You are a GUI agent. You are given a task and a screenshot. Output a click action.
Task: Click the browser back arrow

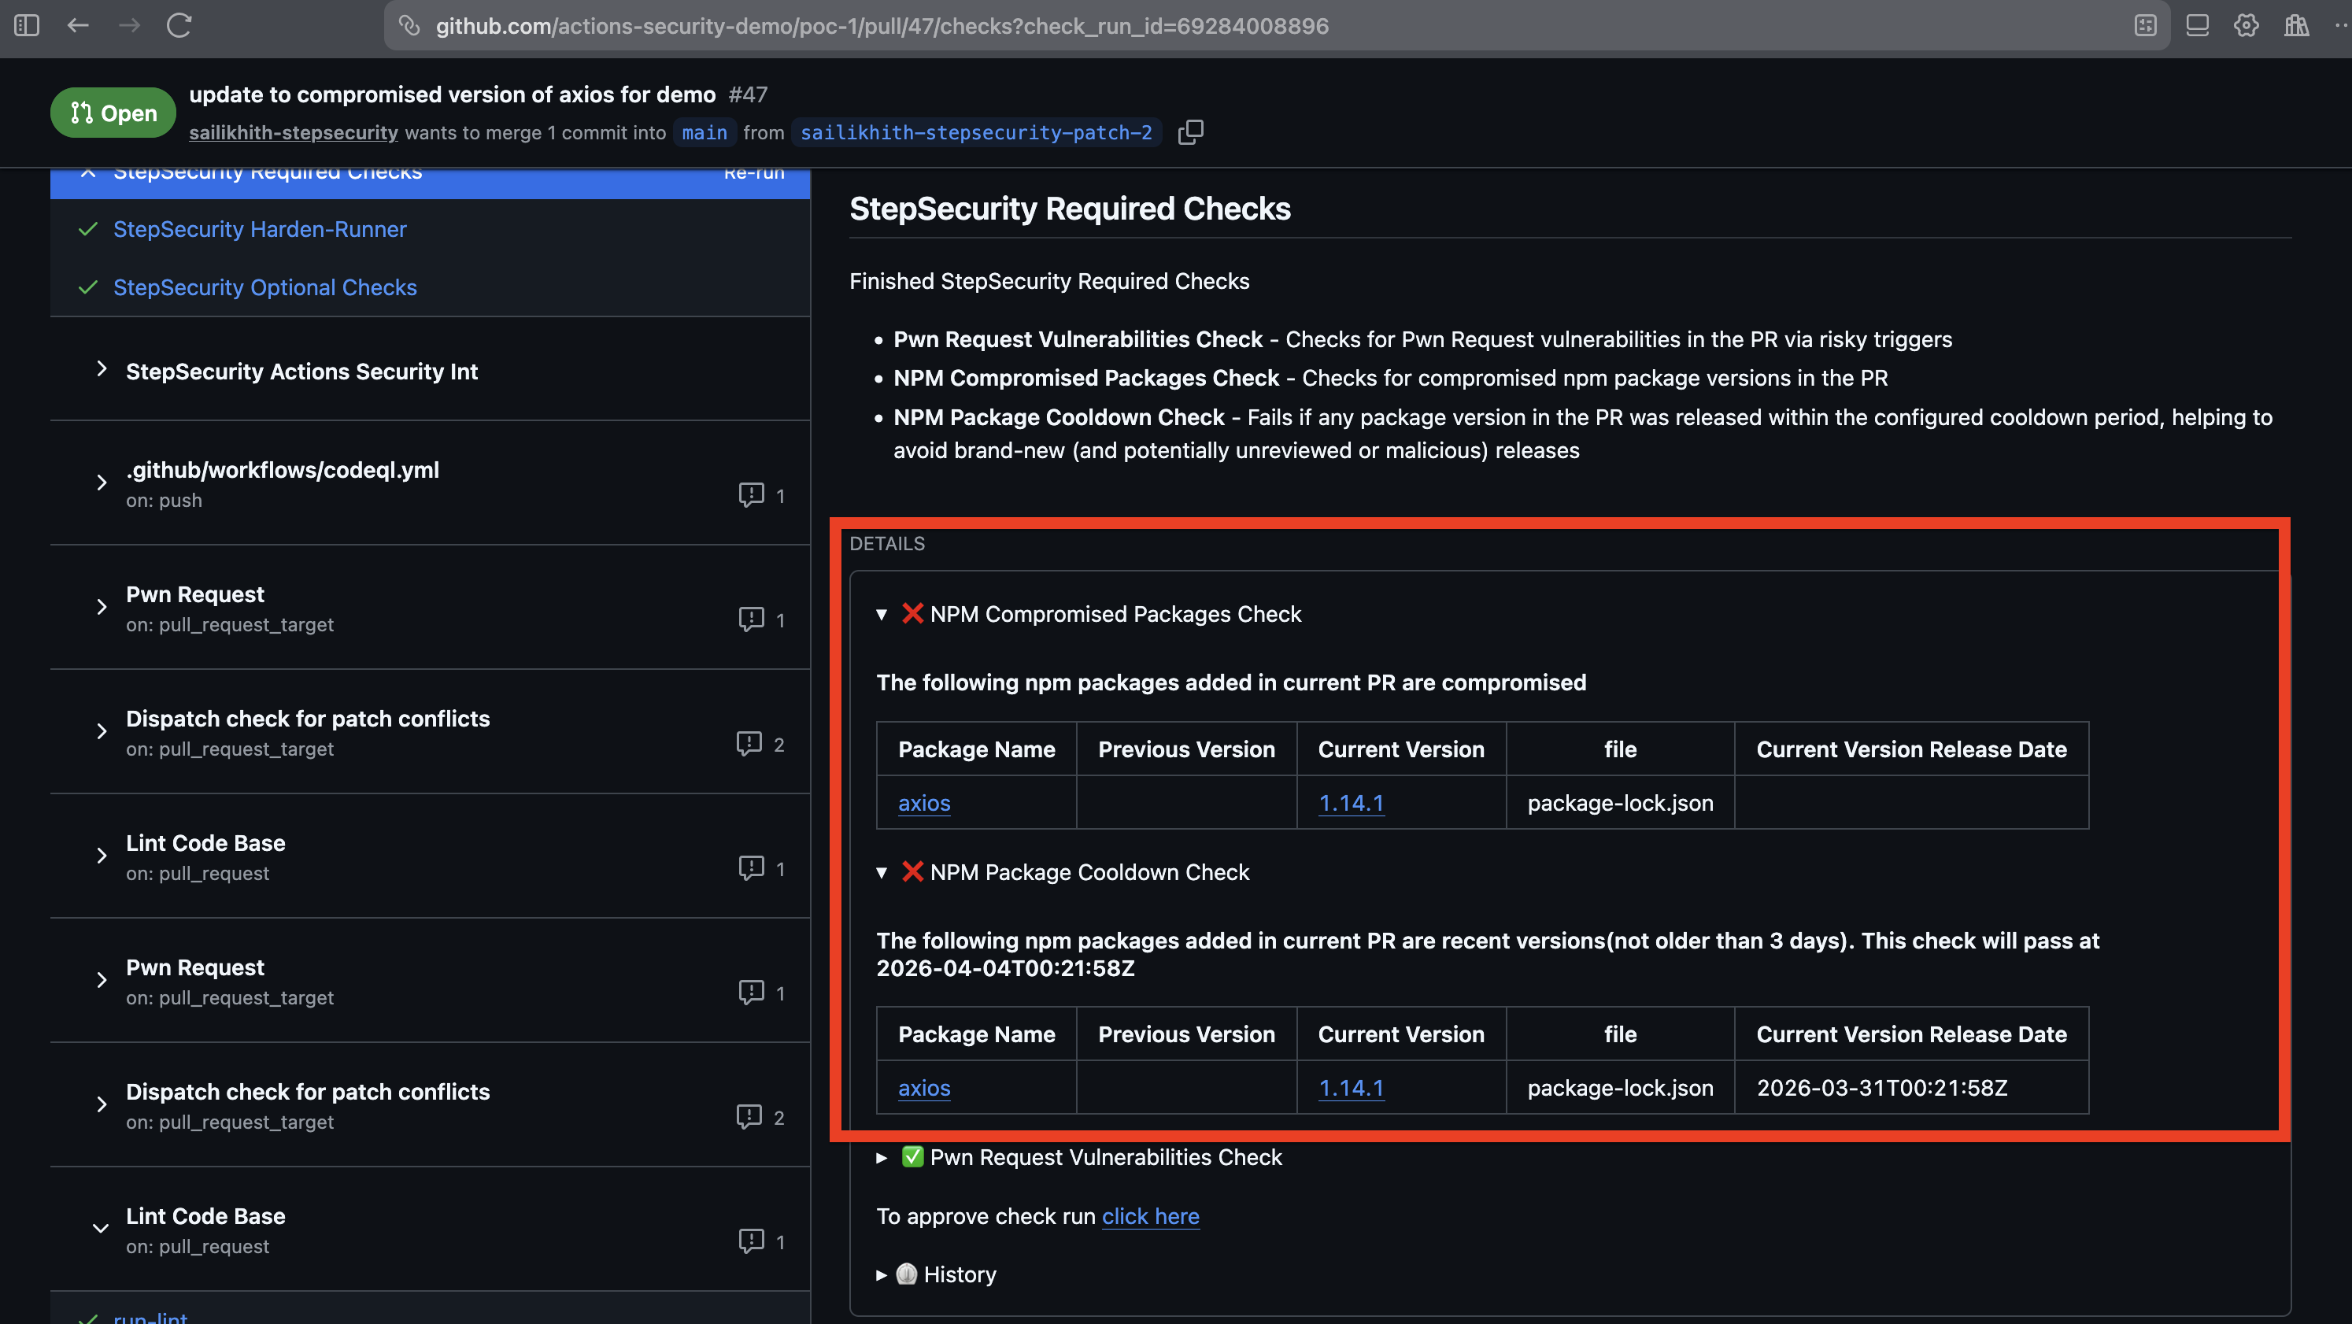(79, 25)
